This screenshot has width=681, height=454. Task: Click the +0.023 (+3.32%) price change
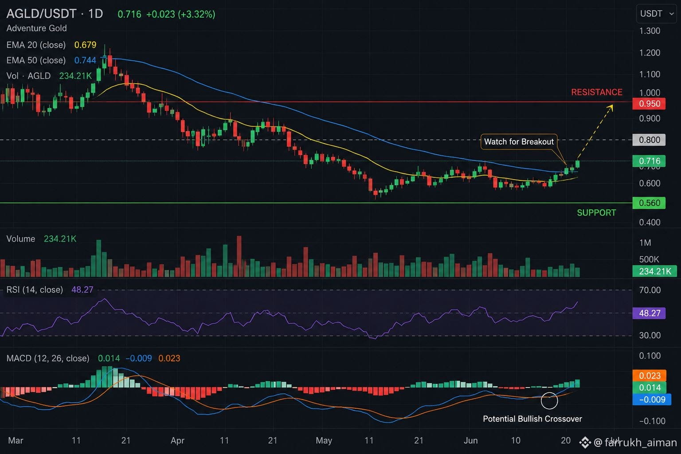pos(180,14)
